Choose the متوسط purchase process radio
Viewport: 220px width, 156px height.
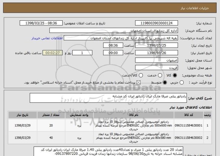(x=165, y=83)
